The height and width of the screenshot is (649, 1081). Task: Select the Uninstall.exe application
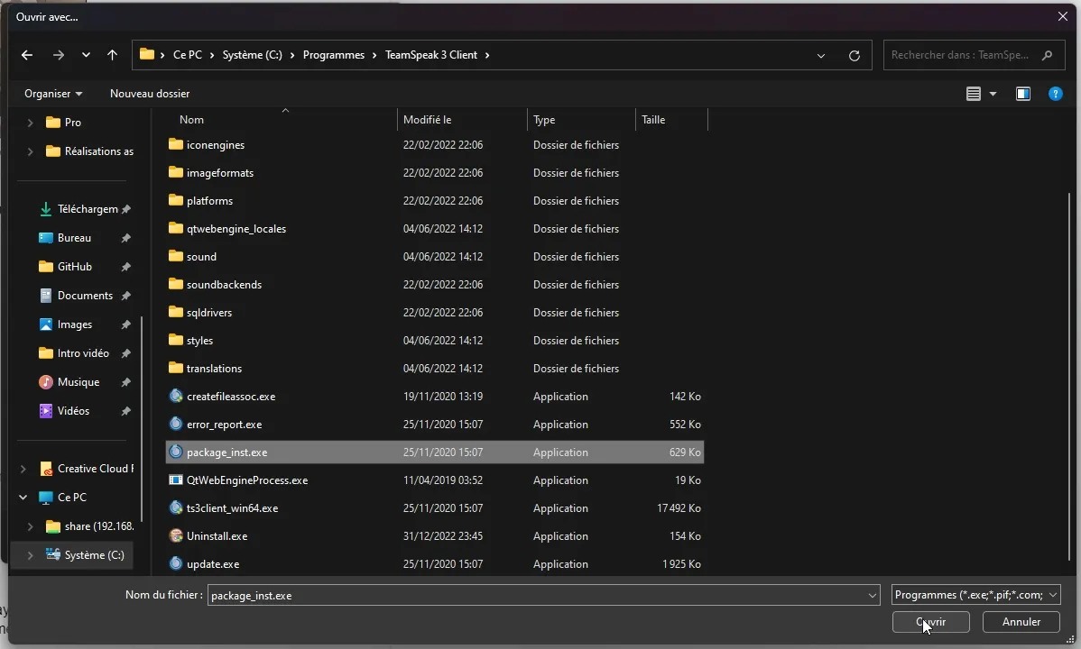point(217,536)
